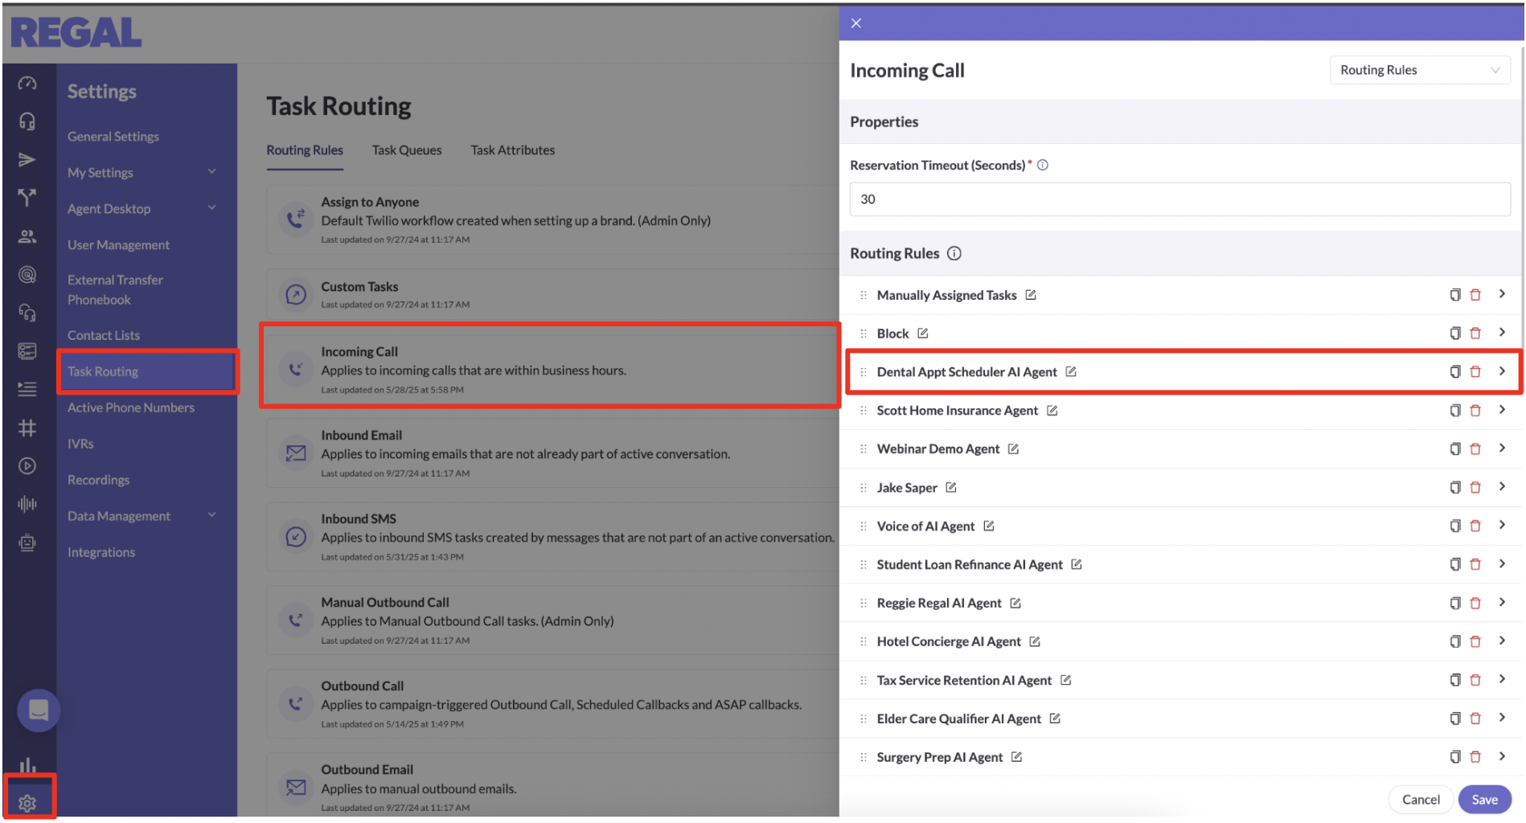
Task: Edit the Manually Assigned Tasks rule name
Action: (1031, 295)
